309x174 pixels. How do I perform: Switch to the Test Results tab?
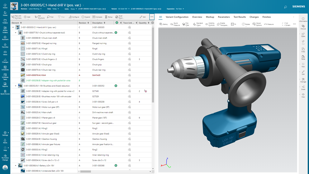(x=240, y=17)
